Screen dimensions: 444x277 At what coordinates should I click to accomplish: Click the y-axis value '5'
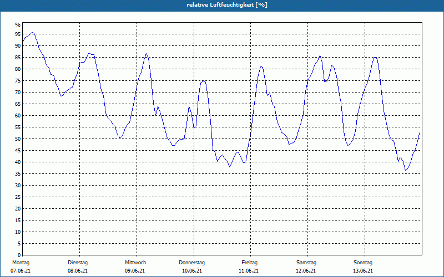19,244
